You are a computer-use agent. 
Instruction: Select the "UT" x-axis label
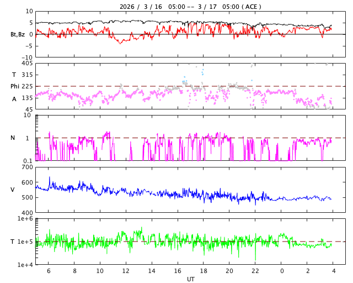(190, 279)
